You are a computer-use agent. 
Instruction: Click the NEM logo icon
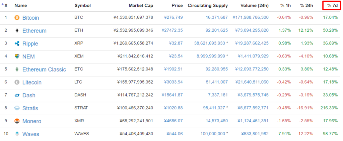coord(17,56)
